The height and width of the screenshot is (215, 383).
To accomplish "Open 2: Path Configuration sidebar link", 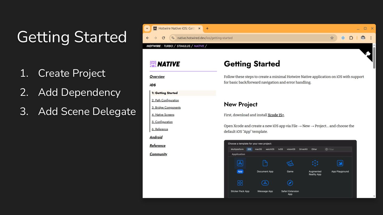I will pos(165,100).
